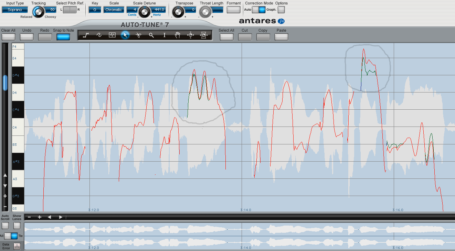This screenshot has width=455, height=251.
Task: Click the horizontal scroll right arrow
Action: click(61, 217)
